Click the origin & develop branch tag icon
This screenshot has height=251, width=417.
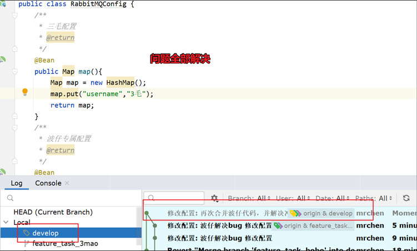pyautogui.click(x=295, y=213)
